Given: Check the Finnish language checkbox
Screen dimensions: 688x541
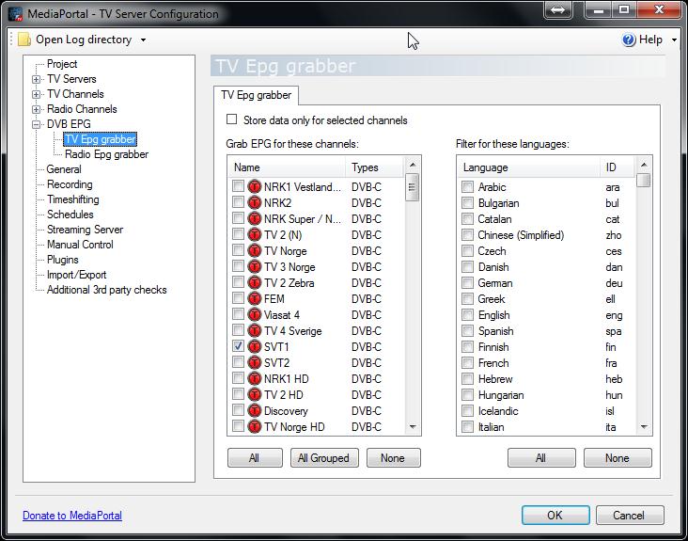Looking at the screenshot, I should coord(468,347).
